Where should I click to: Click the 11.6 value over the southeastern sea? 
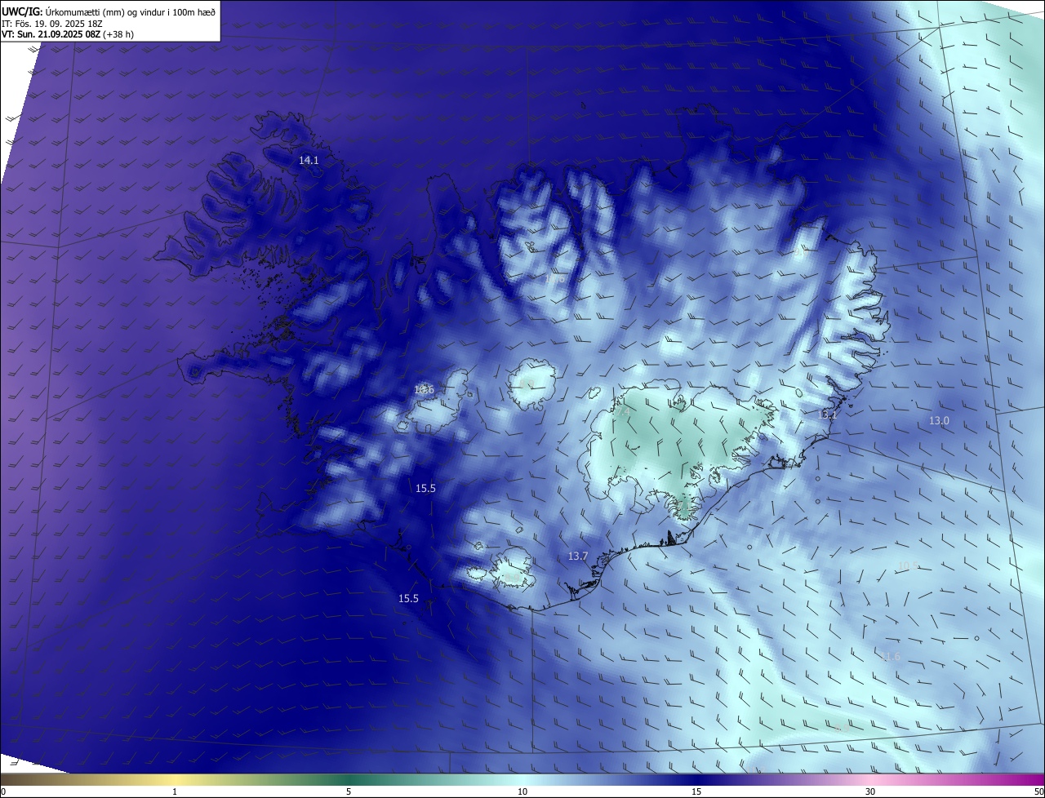891,657
